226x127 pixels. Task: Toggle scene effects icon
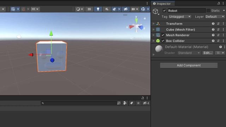point(114,9)
